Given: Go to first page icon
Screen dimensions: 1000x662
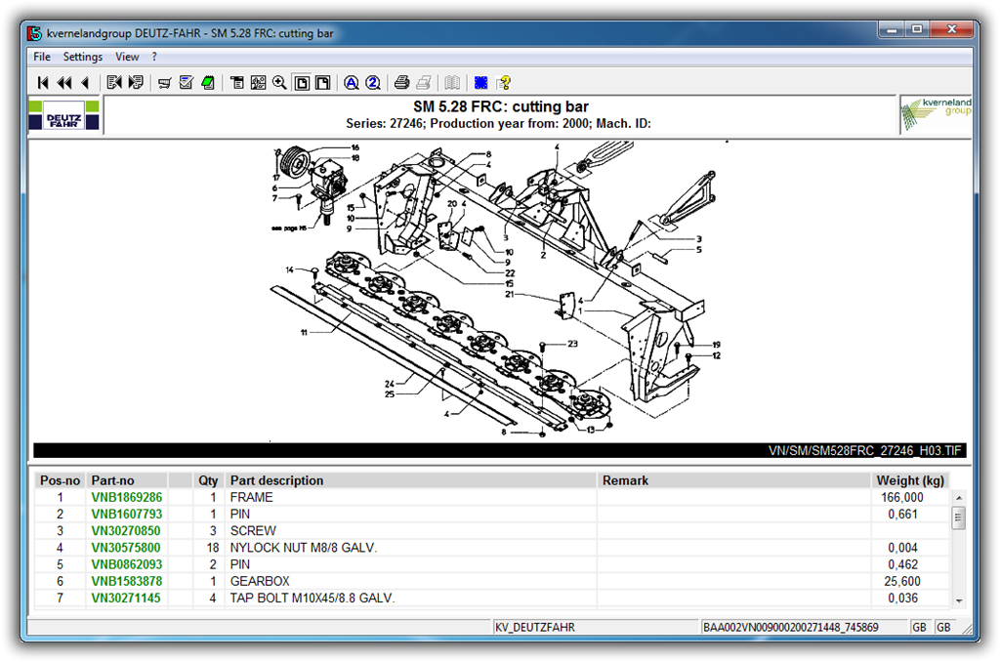Looking at the screenshot, I should tap(43, 82).
